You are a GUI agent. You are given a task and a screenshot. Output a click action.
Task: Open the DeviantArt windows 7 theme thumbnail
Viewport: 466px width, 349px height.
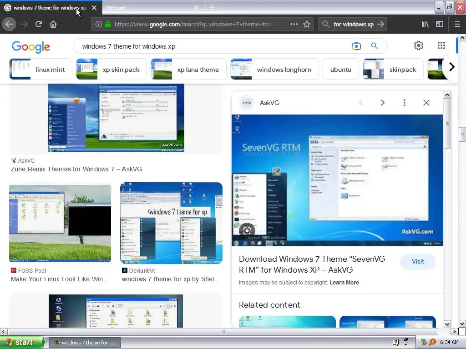(x=171, y=223)
